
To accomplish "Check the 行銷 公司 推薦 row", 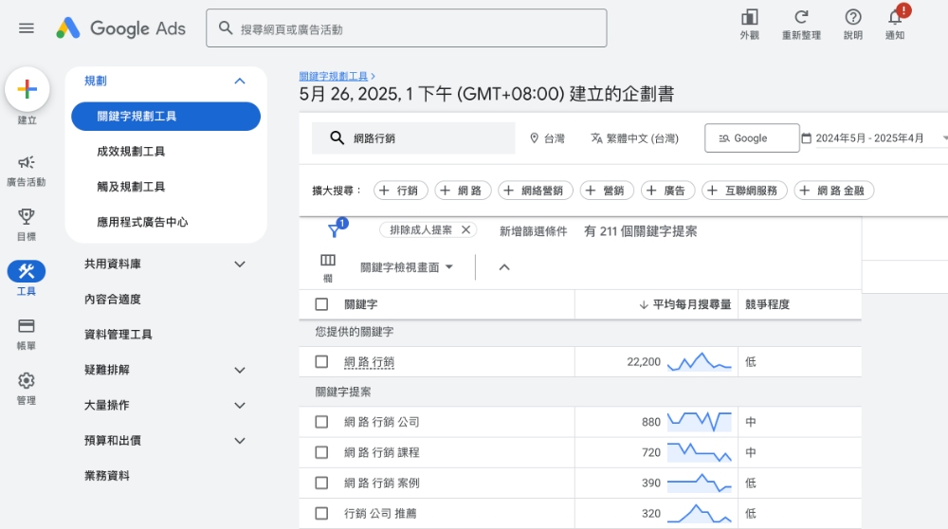I will (x=321, y=513).
